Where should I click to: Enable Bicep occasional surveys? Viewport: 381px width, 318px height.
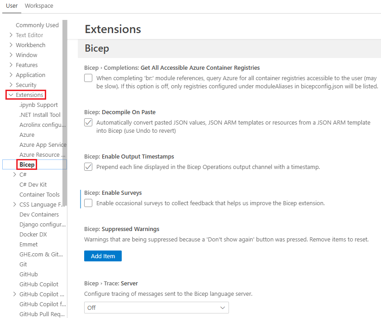pos(88,203)
